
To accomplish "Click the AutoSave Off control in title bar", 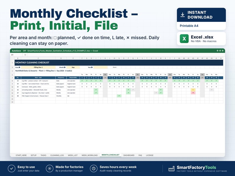I will coord(19,51).
